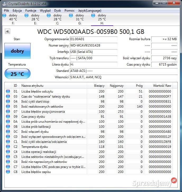Click the 25 °C temperature button
The height and width of the screenshot is (192, 182).
[17, 74]
